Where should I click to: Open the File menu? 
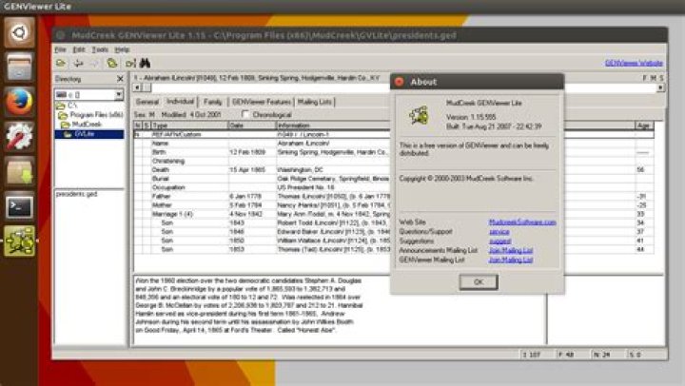click(60, 49)
